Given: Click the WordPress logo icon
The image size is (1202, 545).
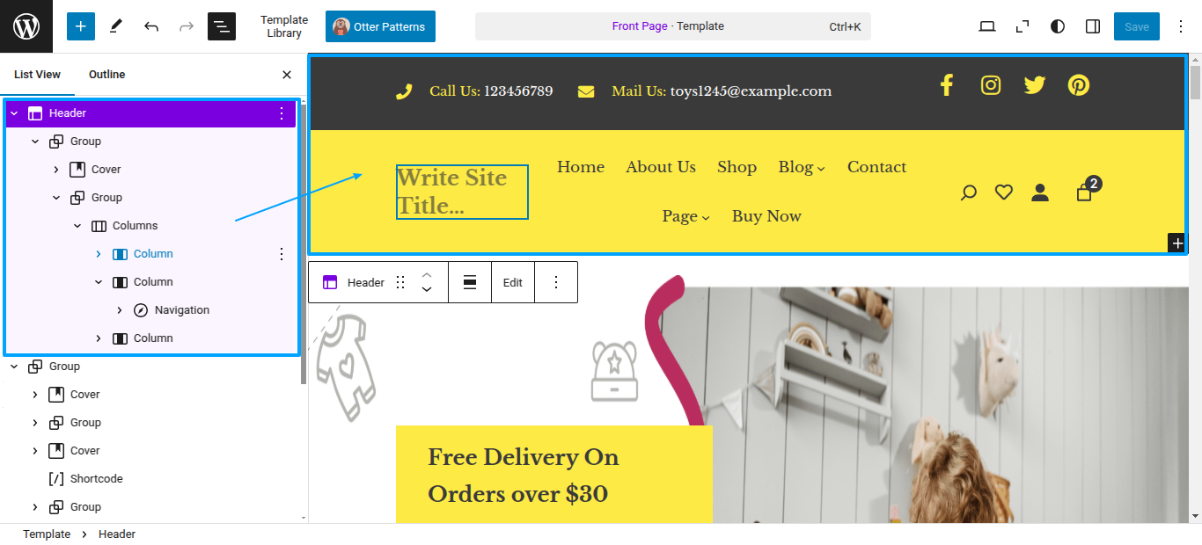Looking at the screenshot, I should 26,26.
